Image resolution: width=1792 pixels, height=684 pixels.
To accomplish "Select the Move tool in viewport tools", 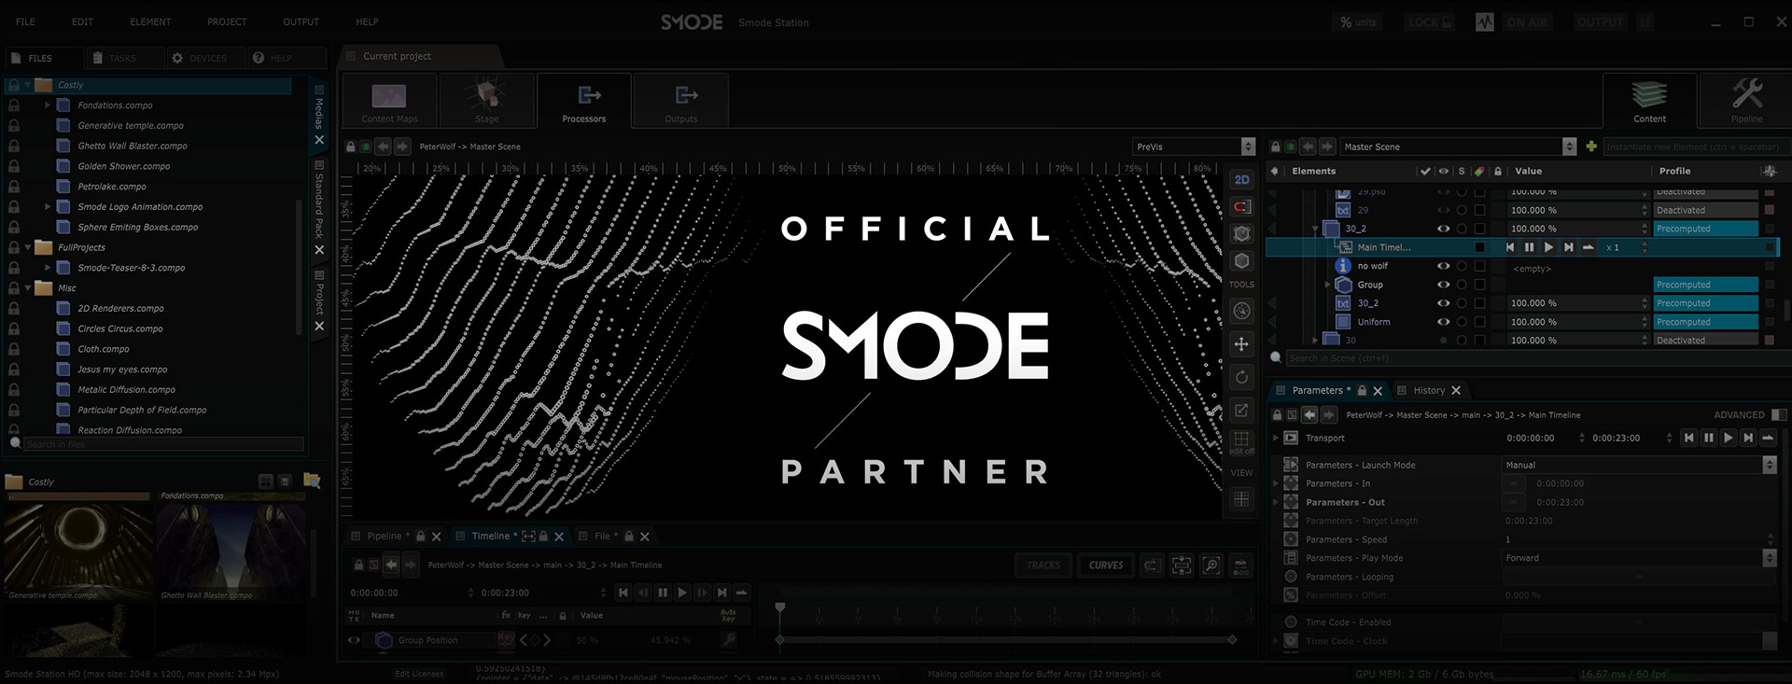I will [x=1241, y=344].
